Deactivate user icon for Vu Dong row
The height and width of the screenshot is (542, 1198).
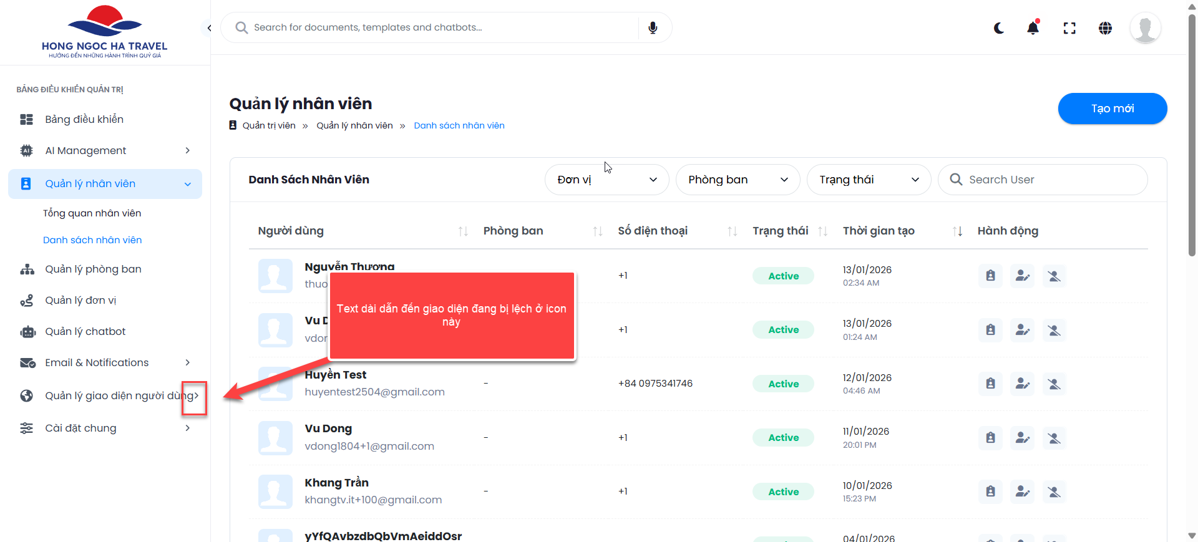(x=1054, y=438)
